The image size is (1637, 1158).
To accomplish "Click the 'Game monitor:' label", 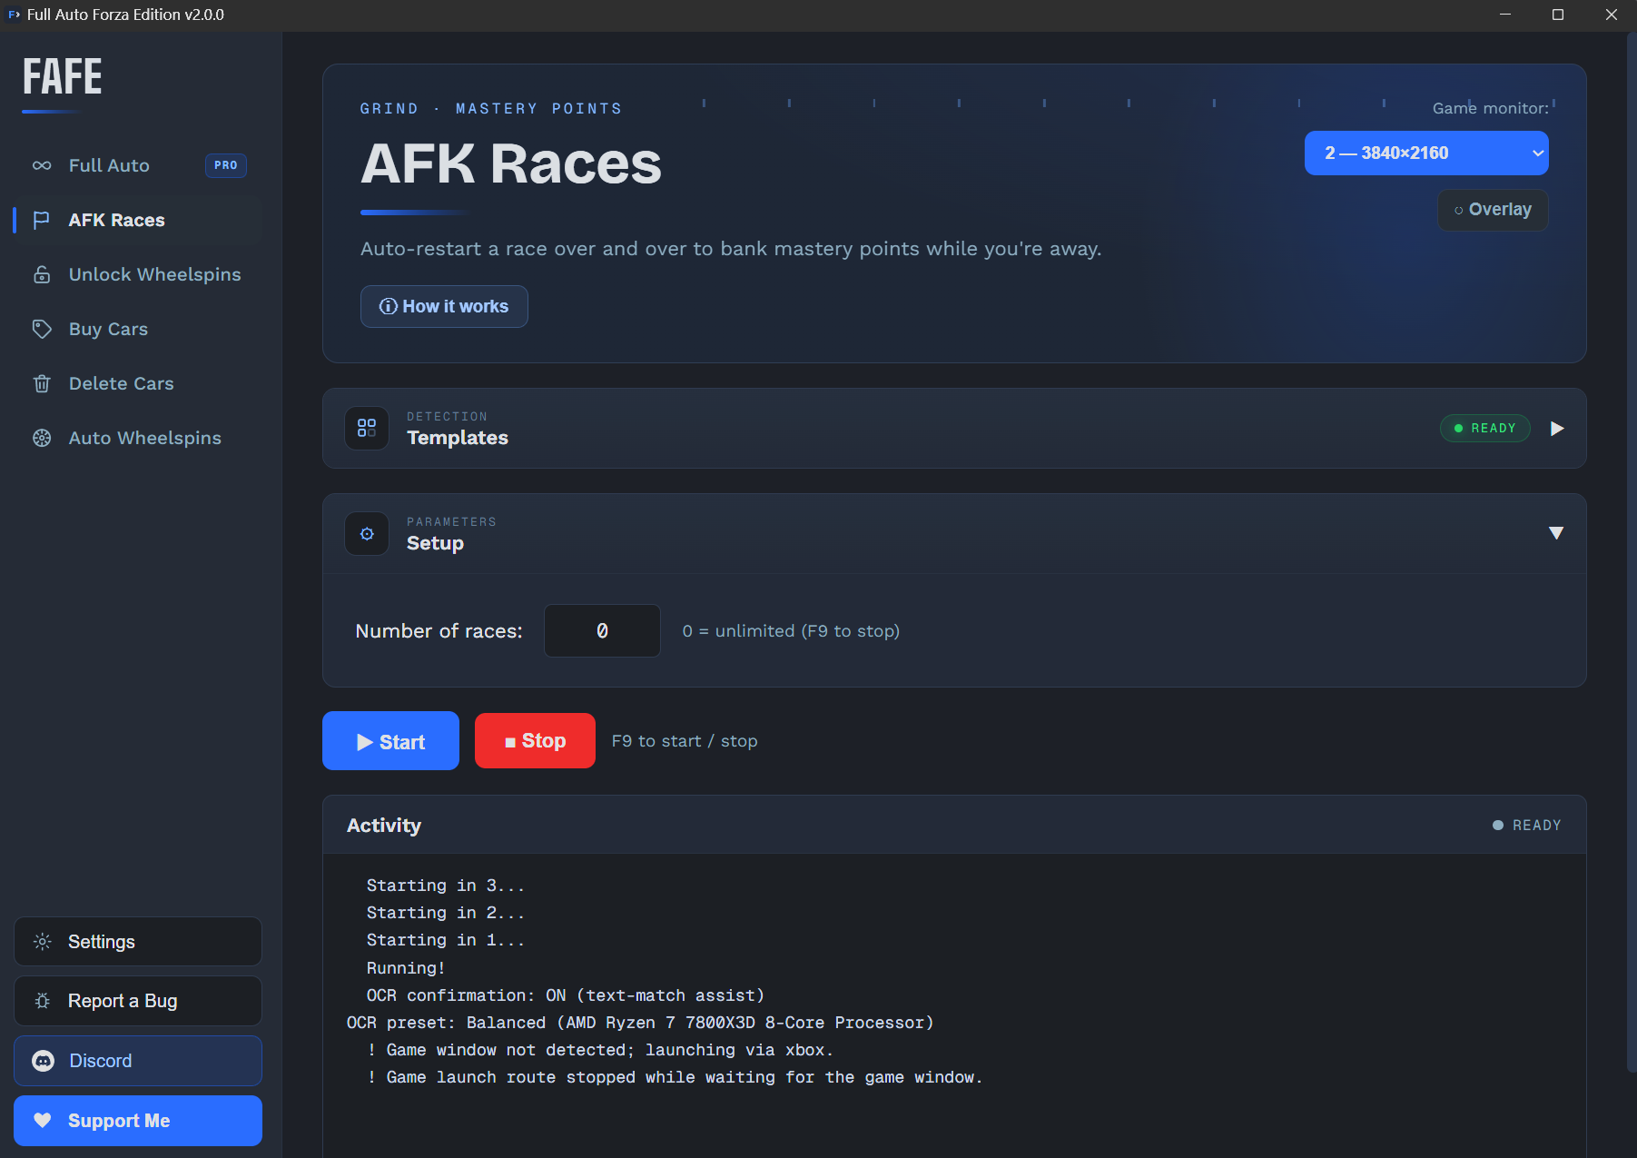I will click(x=1491, y=108).
